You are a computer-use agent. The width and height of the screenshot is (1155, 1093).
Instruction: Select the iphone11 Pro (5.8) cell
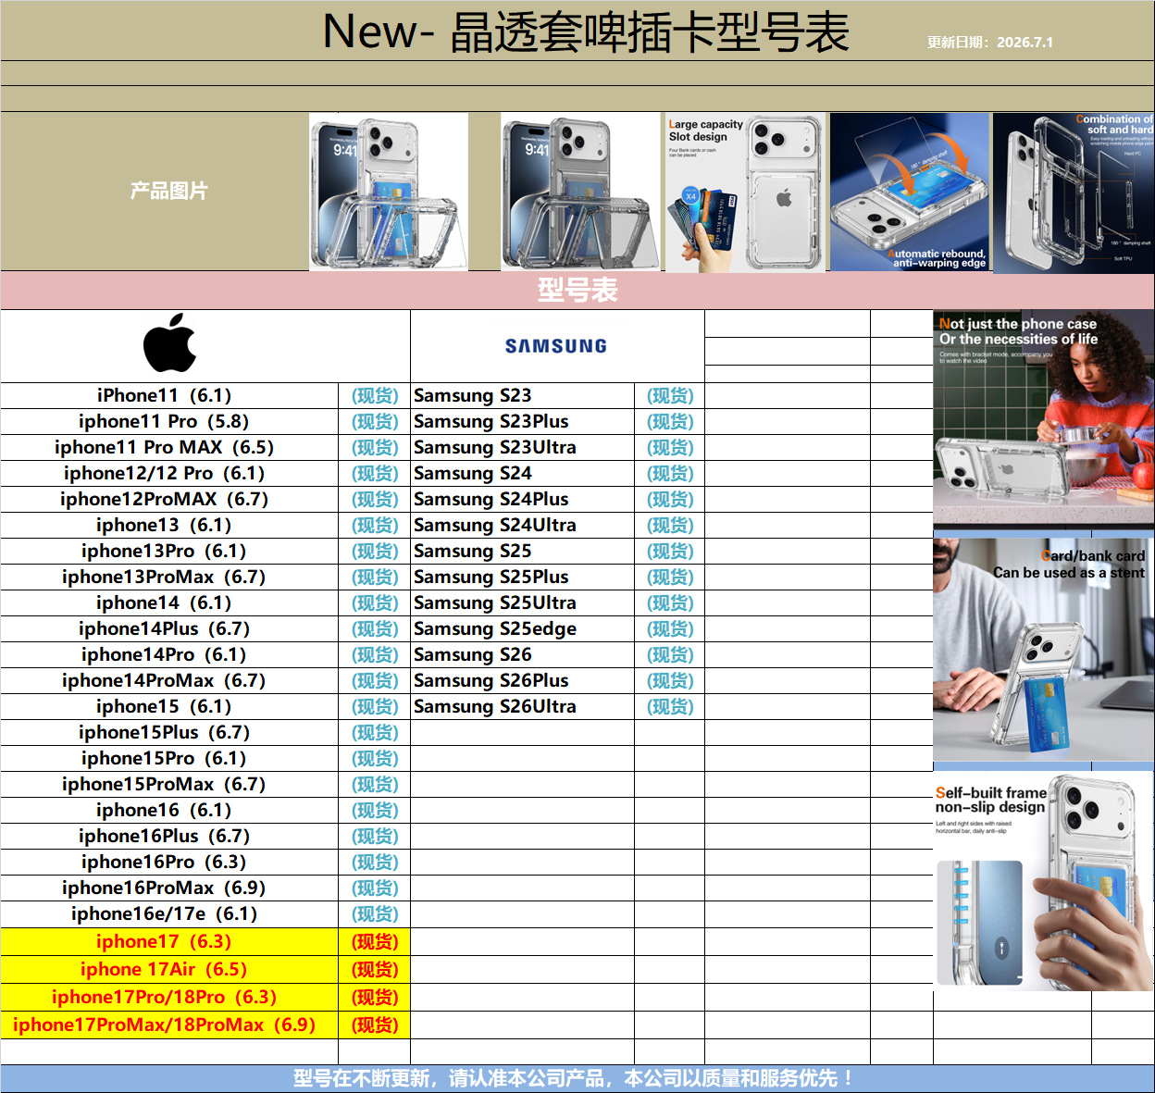point(169,422)
